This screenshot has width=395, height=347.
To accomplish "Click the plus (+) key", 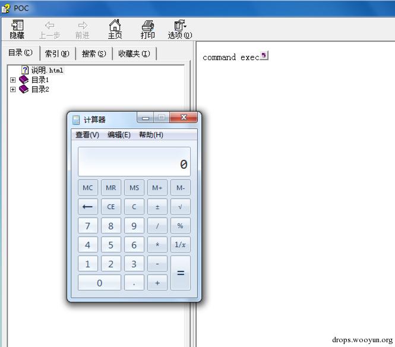I will tap(157, 282).
